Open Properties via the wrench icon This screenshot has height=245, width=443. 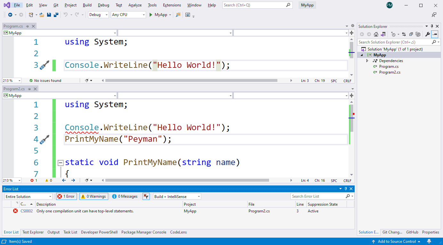[427, 34]
